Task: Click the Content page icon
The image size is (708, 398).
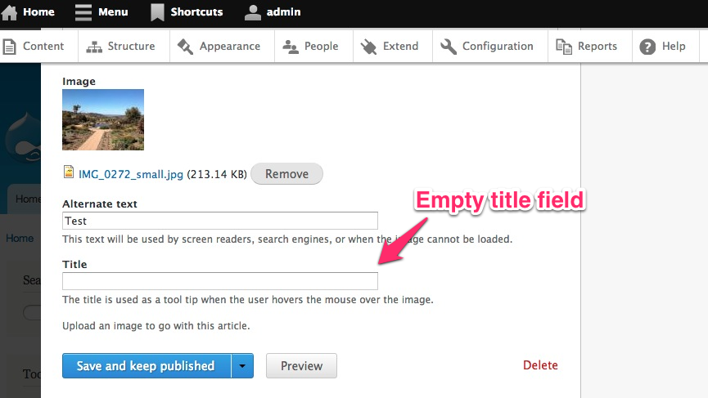Action: [9, 47]
